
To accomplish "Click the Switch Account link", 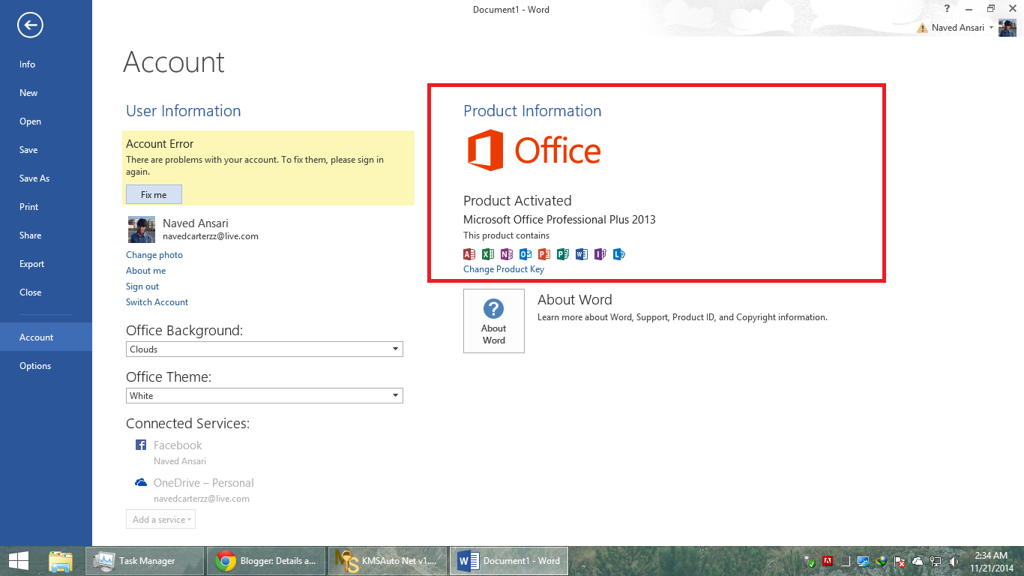I will [x=157, y=302].
